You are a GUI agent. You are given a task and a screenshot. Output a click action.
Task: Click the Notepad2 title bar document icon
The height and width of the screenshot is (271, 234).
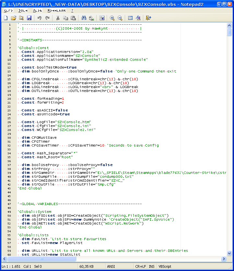pyautogui.click(x=4, y=4)
